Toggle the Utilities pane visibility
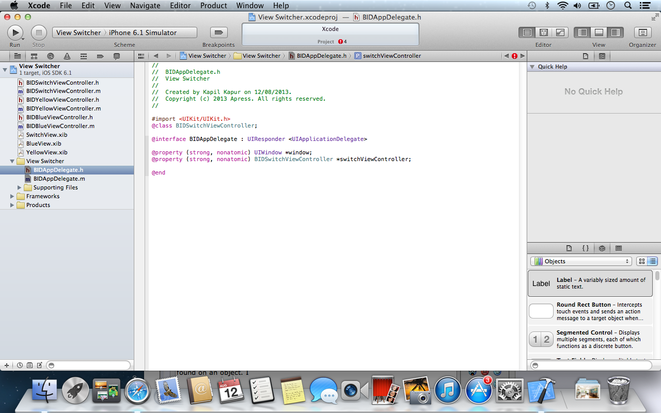This screenshot has height=413, width=661. 615,33
